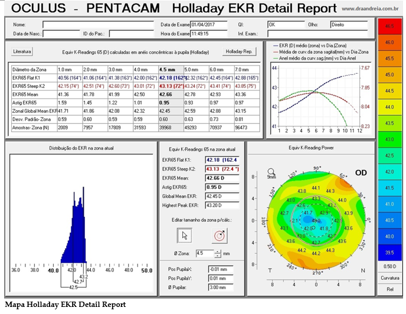Click Astig EKR65 value 1.59
This screenshot has height=314, width=406.
(x=70, y=103)
